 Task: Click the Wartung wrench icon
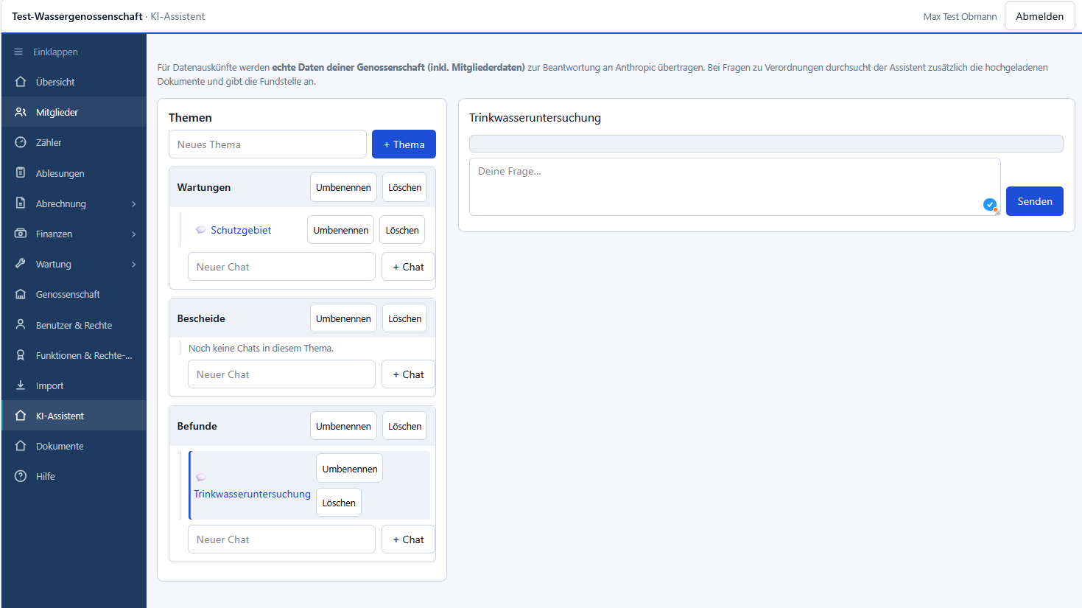tap(21, 264)
